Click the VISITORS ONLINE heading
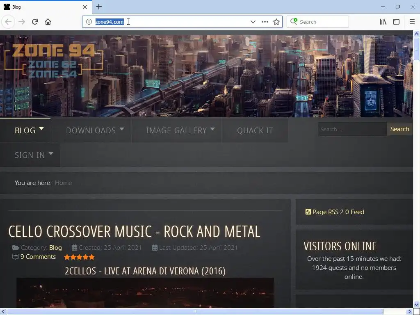420x315 pixels. click(x=340, y=246)
